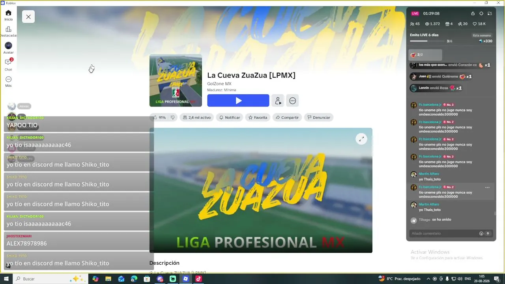Play La Cueva ZuaZua game
The image size is (505, 284).
point(238,101)
